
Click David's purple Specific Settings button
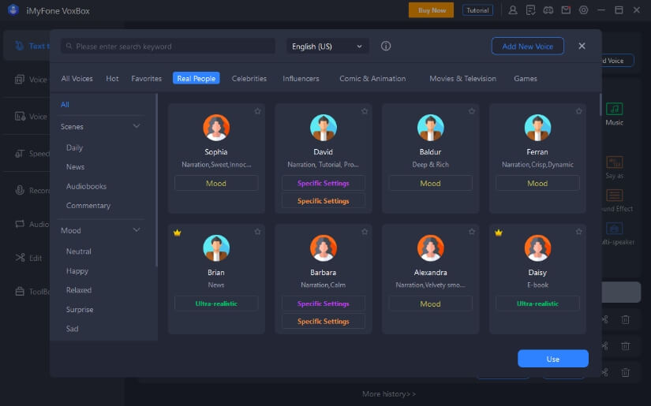tap(323, 184)
